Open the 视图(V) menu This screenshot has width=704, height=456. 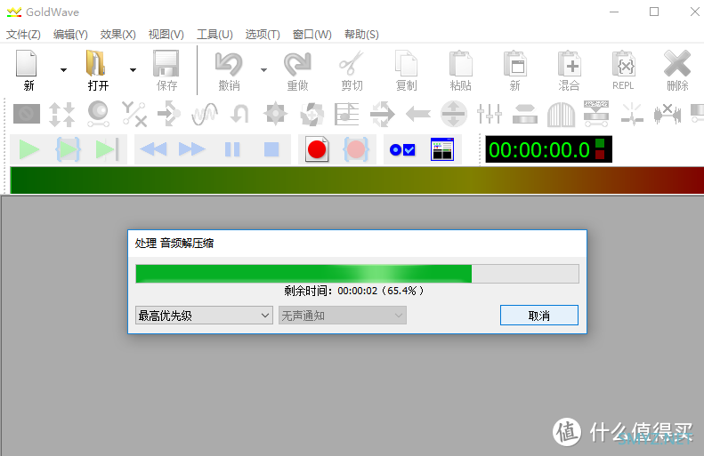pyautogui.click(x=166, y=35)
